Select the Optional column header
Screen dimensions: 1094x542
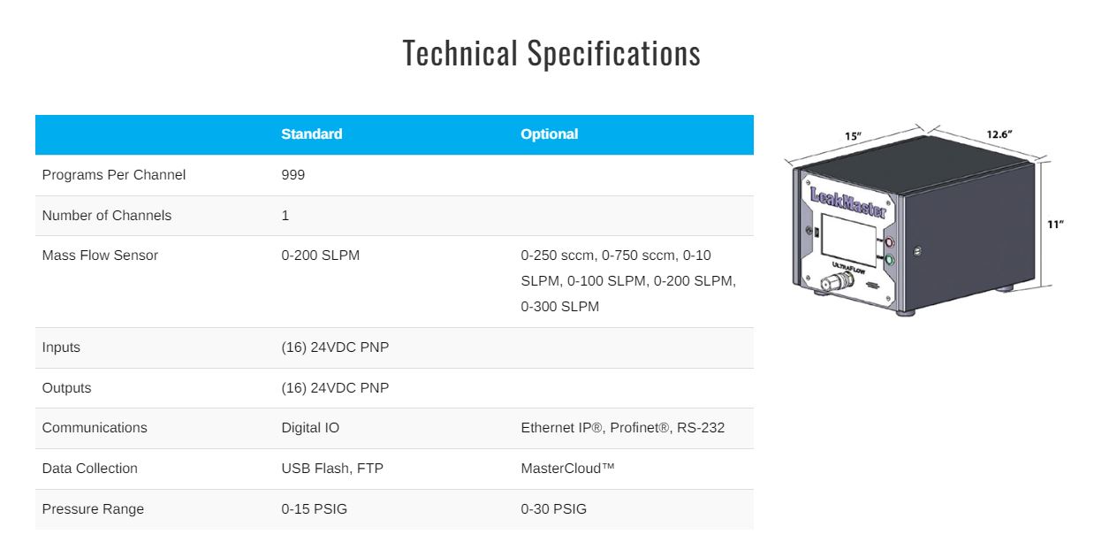[x=550, y=134]
